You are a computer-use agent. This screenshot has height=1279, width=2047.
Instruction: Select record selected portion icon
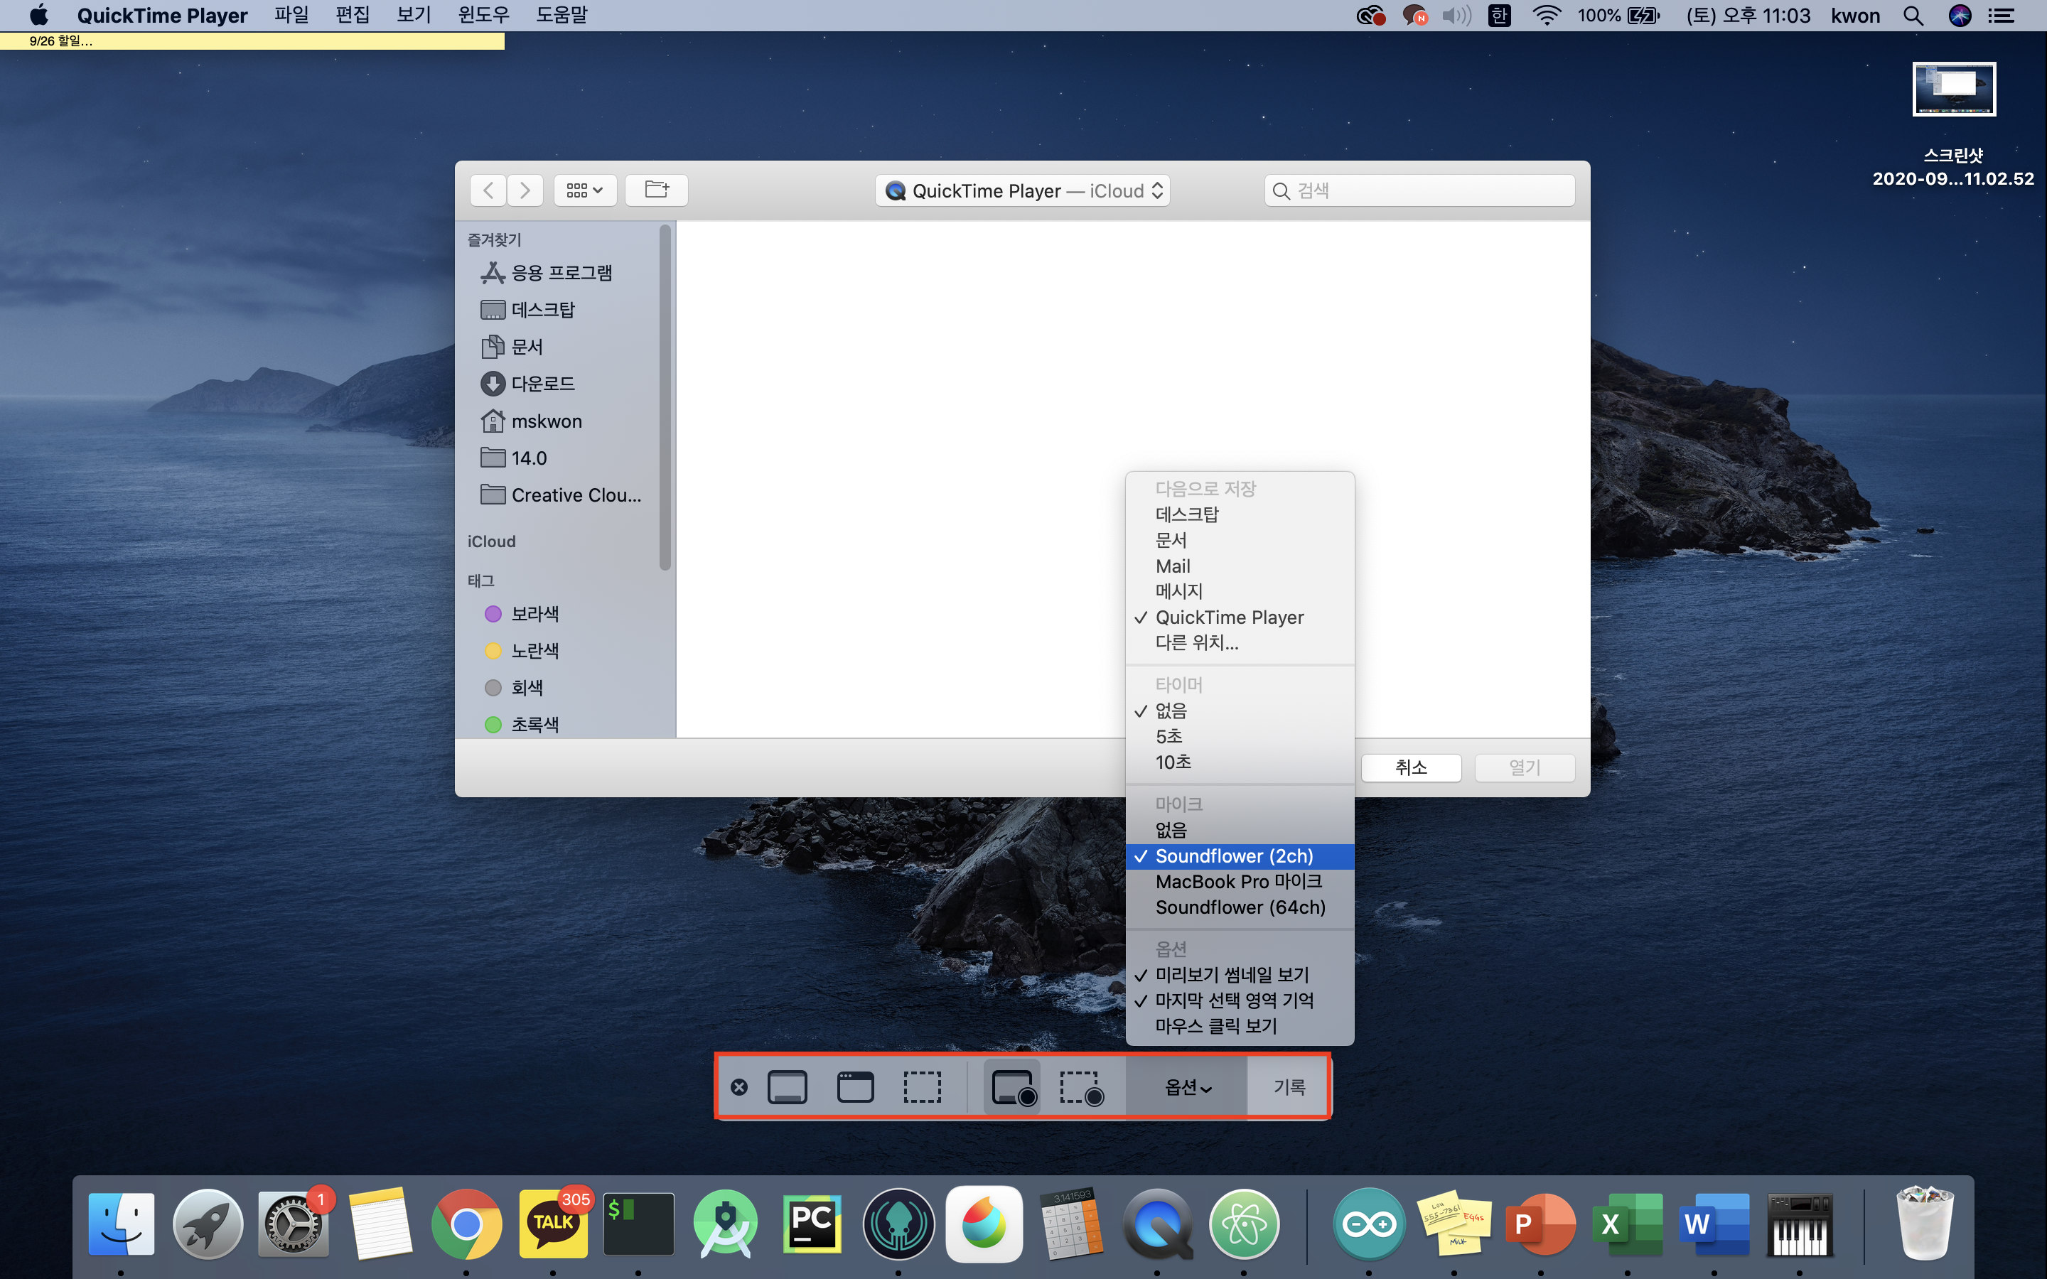tap(1080, 1087)
